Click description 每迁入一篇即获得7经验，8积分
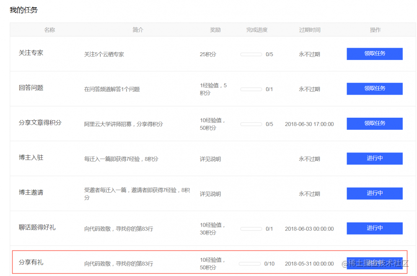This screenshot has width=417, height=276. pyautogui.click(x=121, y=159)
